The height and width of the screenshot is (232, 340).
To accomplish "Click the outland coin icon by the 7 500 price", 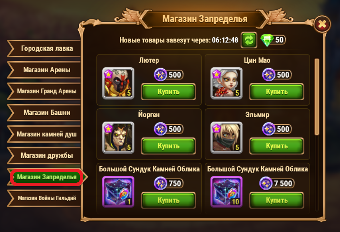I will click(x=266, y=183).
